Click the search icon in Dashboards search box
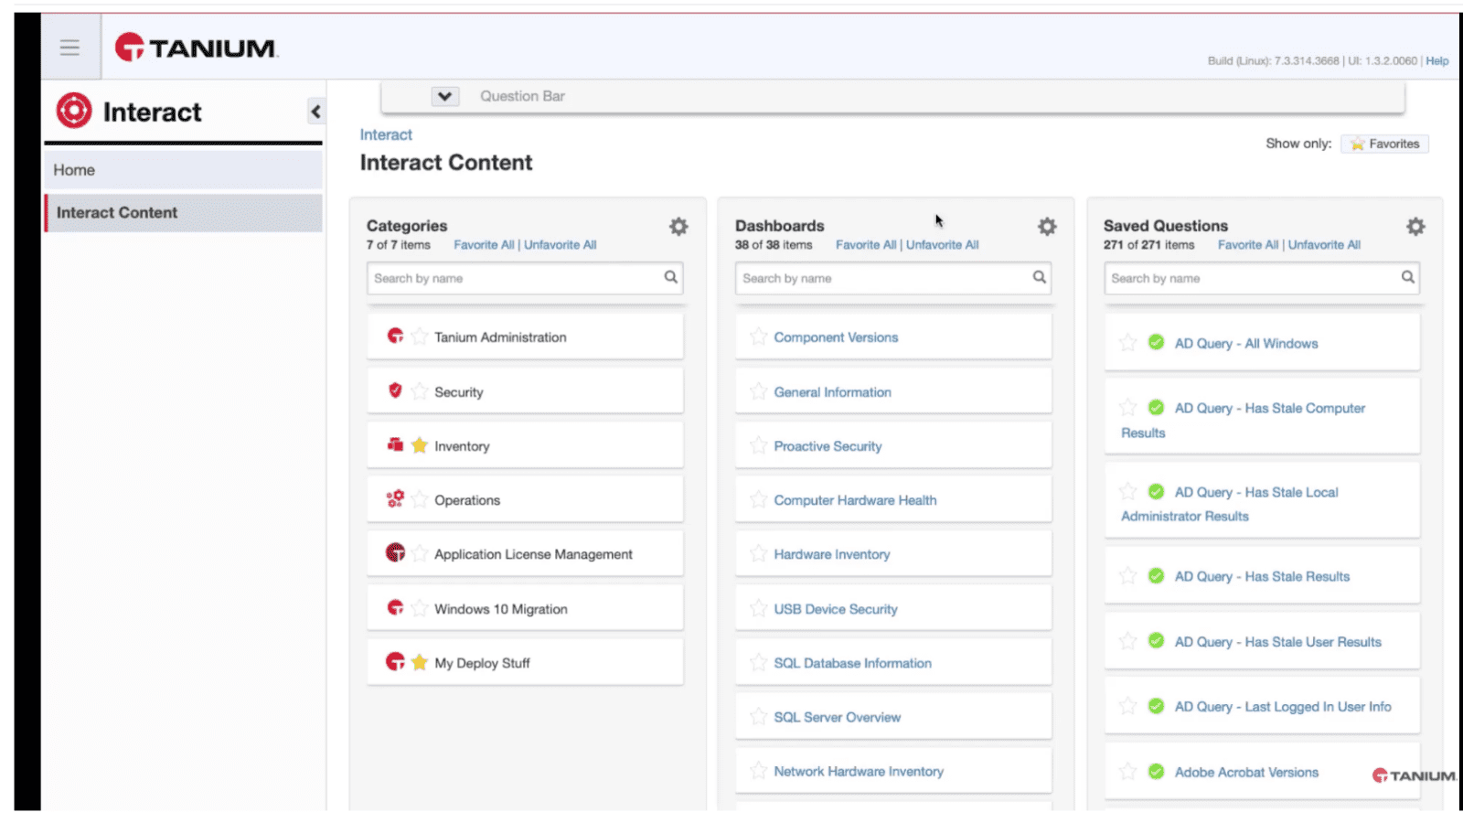This screenshot has height=823, width=1463. point(1039,277)
